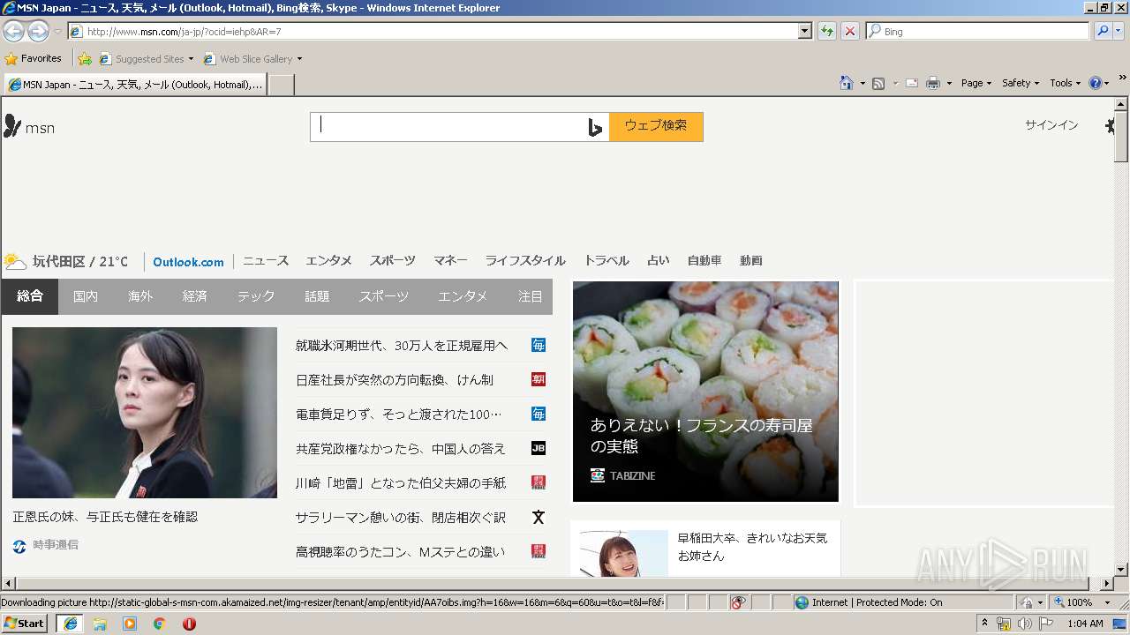Click the Help question mark icon
Image resolution: width=1130 pixels, height=635 pixels.
pyautogui.click(x=1095, y=83)
